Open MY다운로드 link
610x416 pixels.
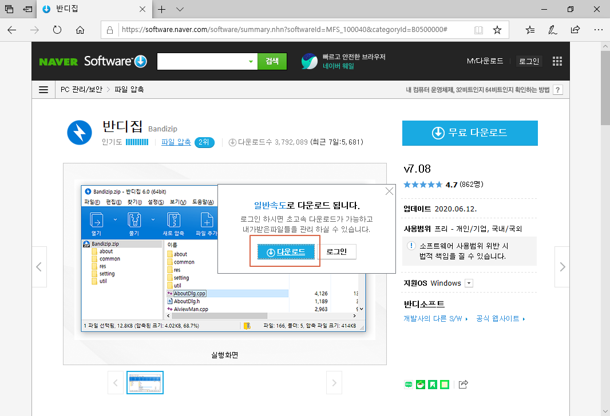[485, 61]
